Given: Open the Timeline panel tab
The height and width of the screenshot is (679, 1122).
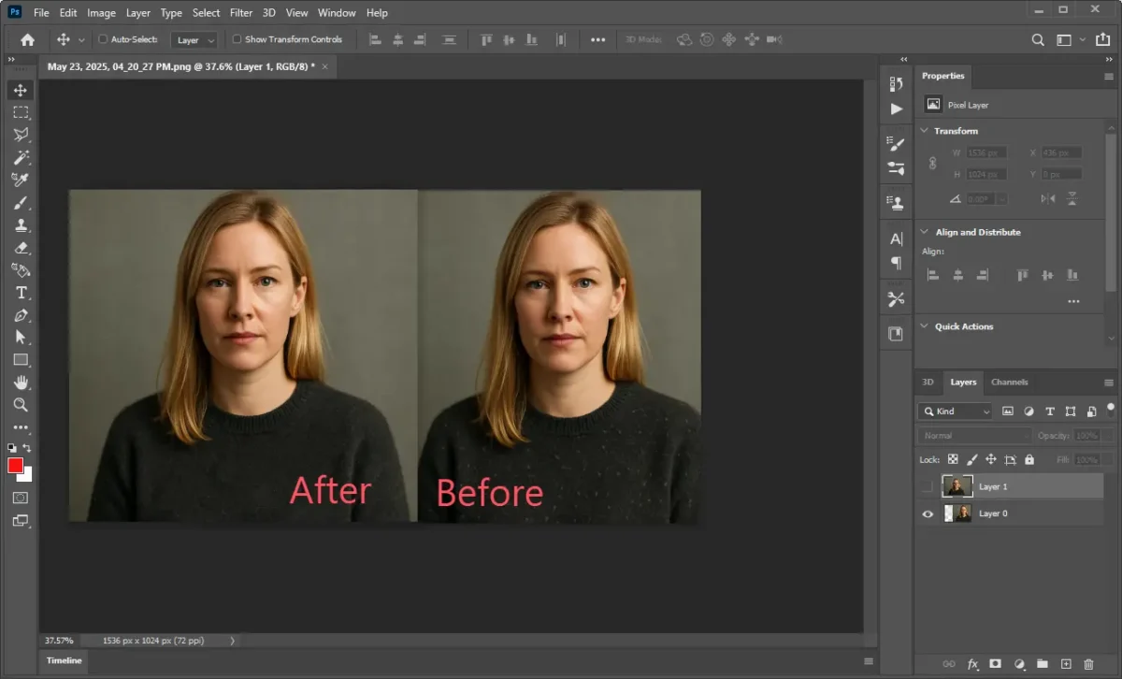Looking at the screenshot, I should click(65, 660).
